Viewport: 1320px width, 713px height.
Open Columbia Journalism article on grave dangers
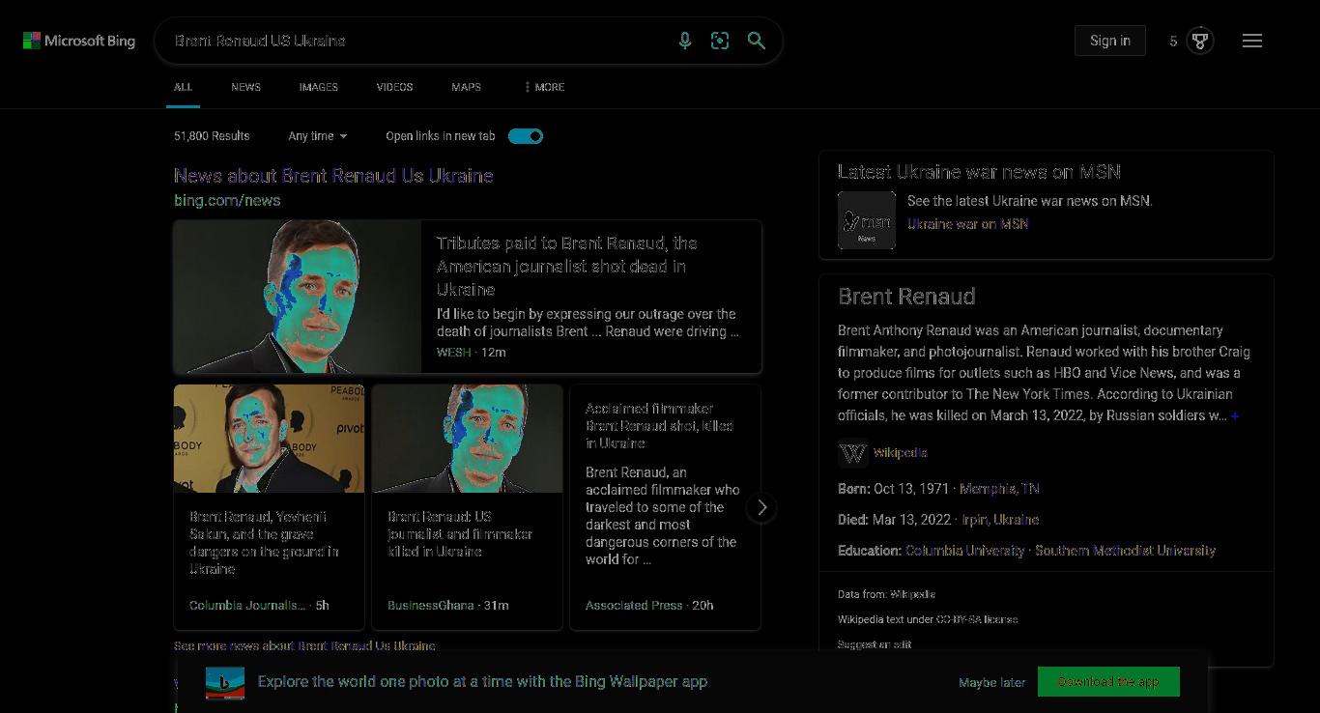coord(264,543)
